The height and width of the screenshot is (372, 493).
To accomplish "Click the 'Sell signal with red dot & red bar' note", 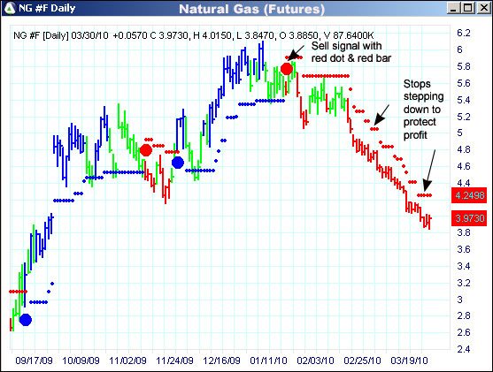I will (350, 52).
